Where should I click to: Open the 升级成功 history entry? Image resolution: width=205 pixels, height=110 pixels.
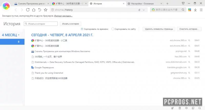pyautogui.click(x=51, y=78)
